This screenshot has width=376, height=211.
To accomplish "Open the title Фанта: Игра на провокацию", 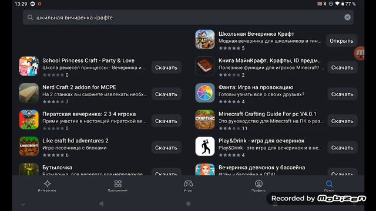I will [256, 87].
